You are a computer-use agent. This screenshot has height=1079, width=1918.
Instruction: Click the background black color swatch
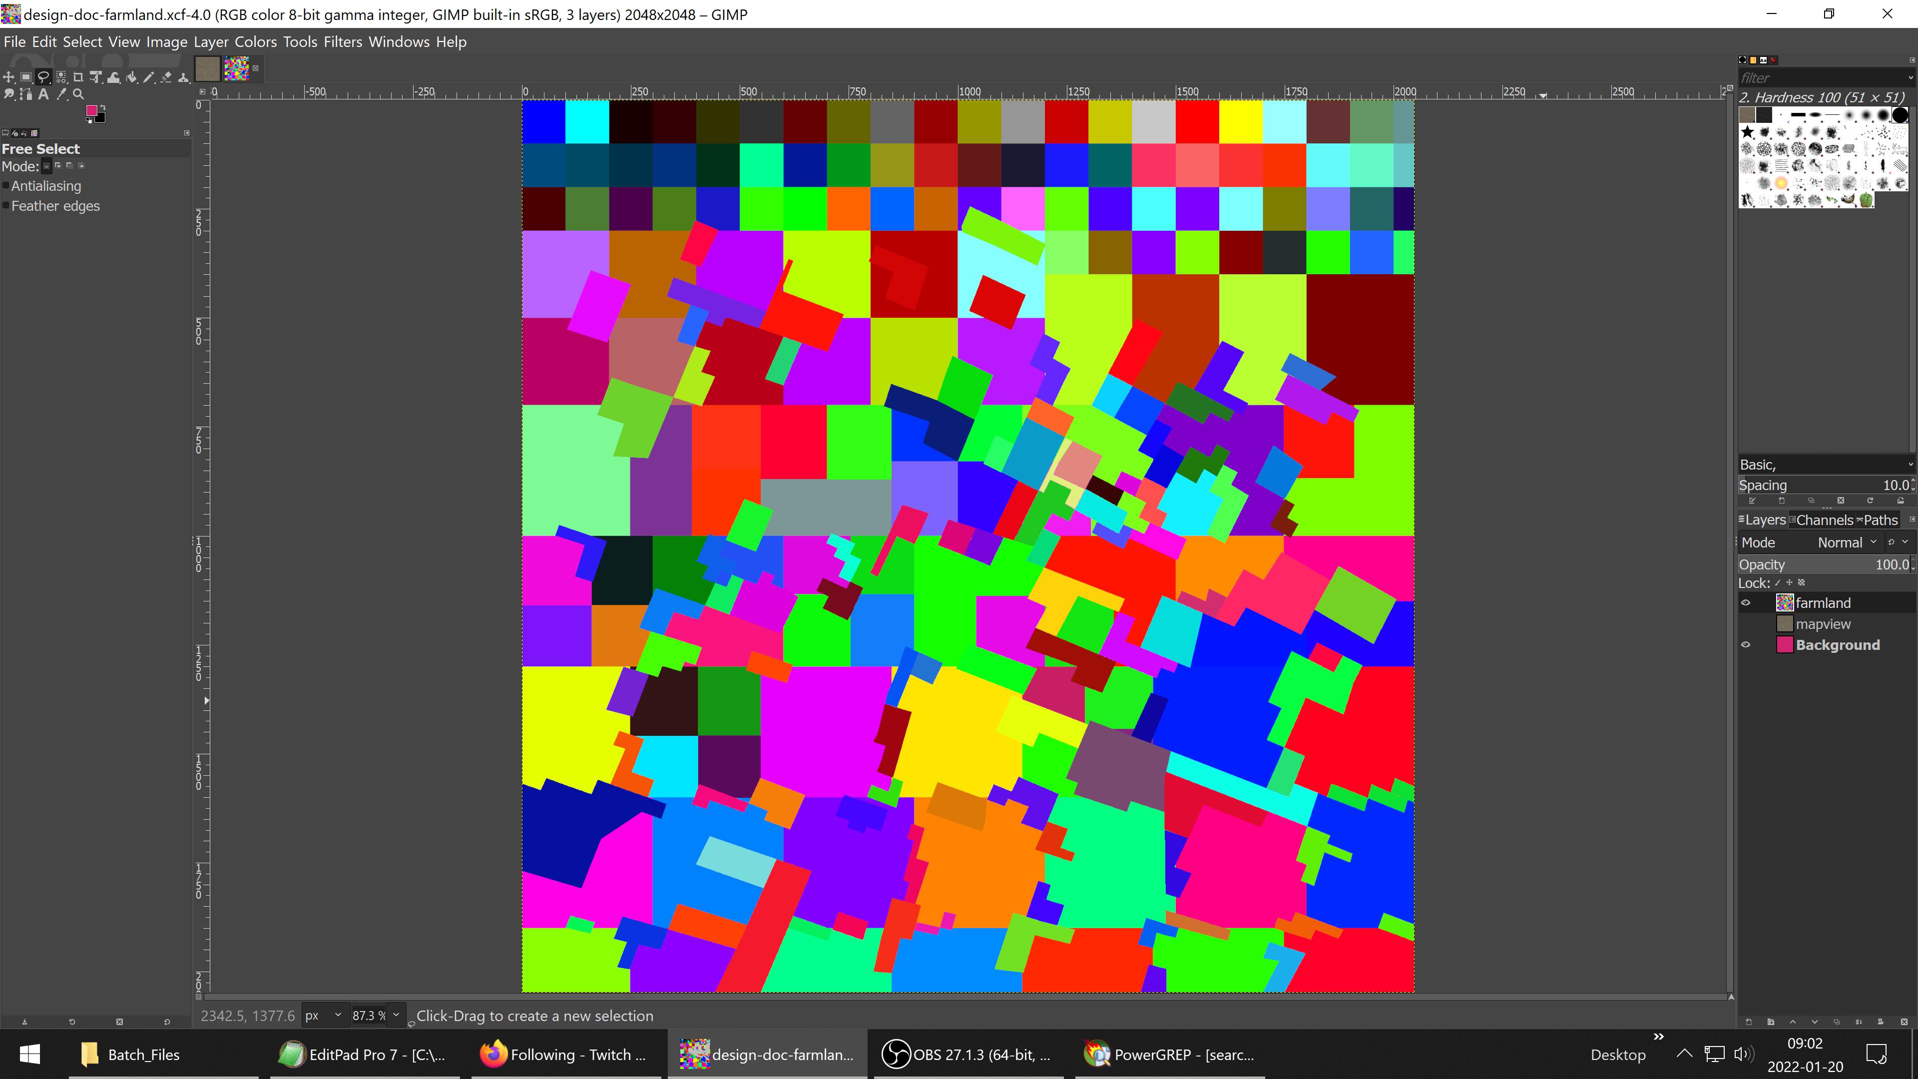coord(101,118)
